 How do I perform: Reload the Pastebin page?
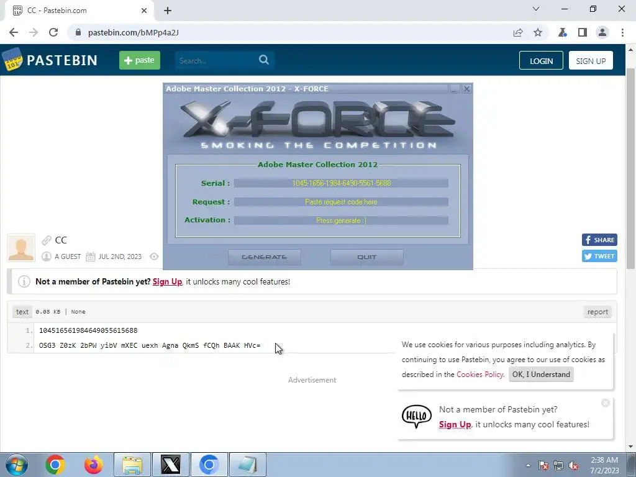pos(53,32)
